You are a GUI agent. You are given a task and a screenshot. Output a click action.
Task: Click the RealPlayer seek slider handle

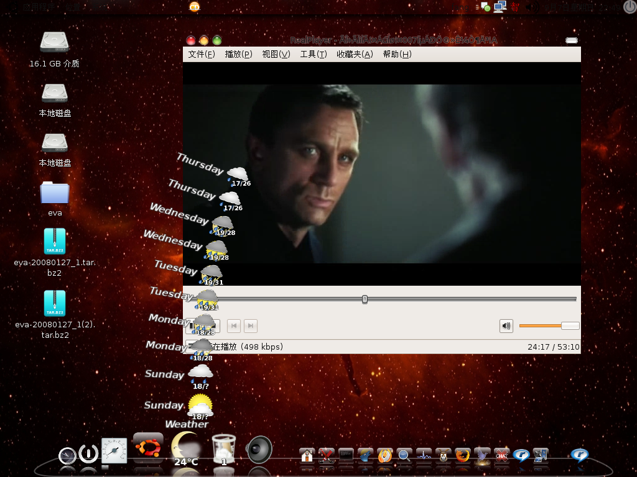(x=365, y=299)
